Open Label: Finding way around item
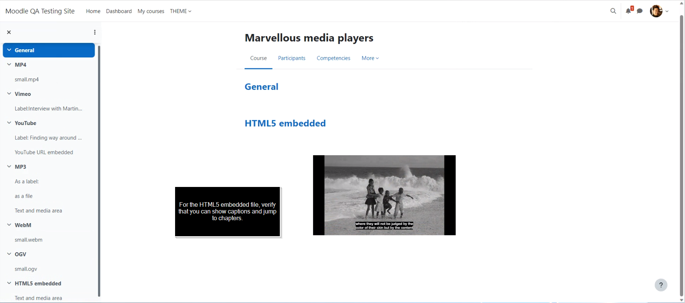Viewport: 685px width, 303px height. point(48,138)
